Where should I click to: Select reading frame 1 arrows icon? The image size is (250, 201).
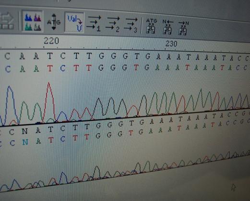94,23
